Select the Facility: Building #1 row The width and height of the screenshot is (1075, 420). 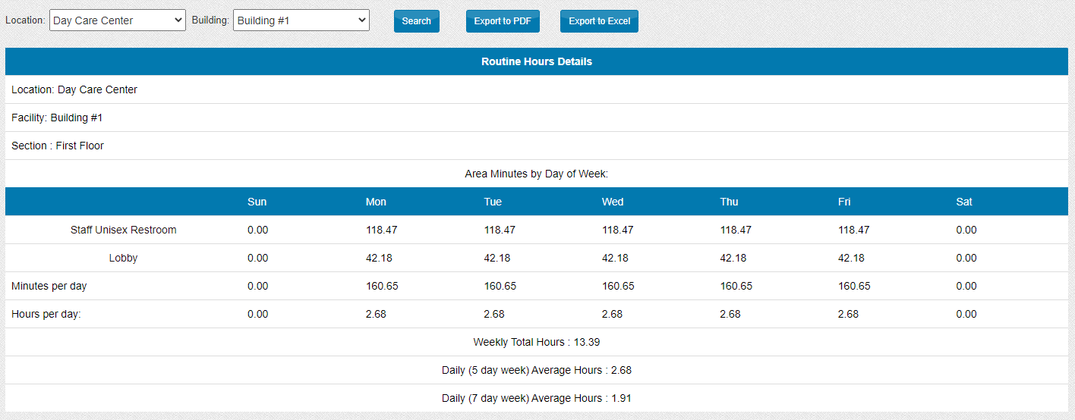[57, 118]
